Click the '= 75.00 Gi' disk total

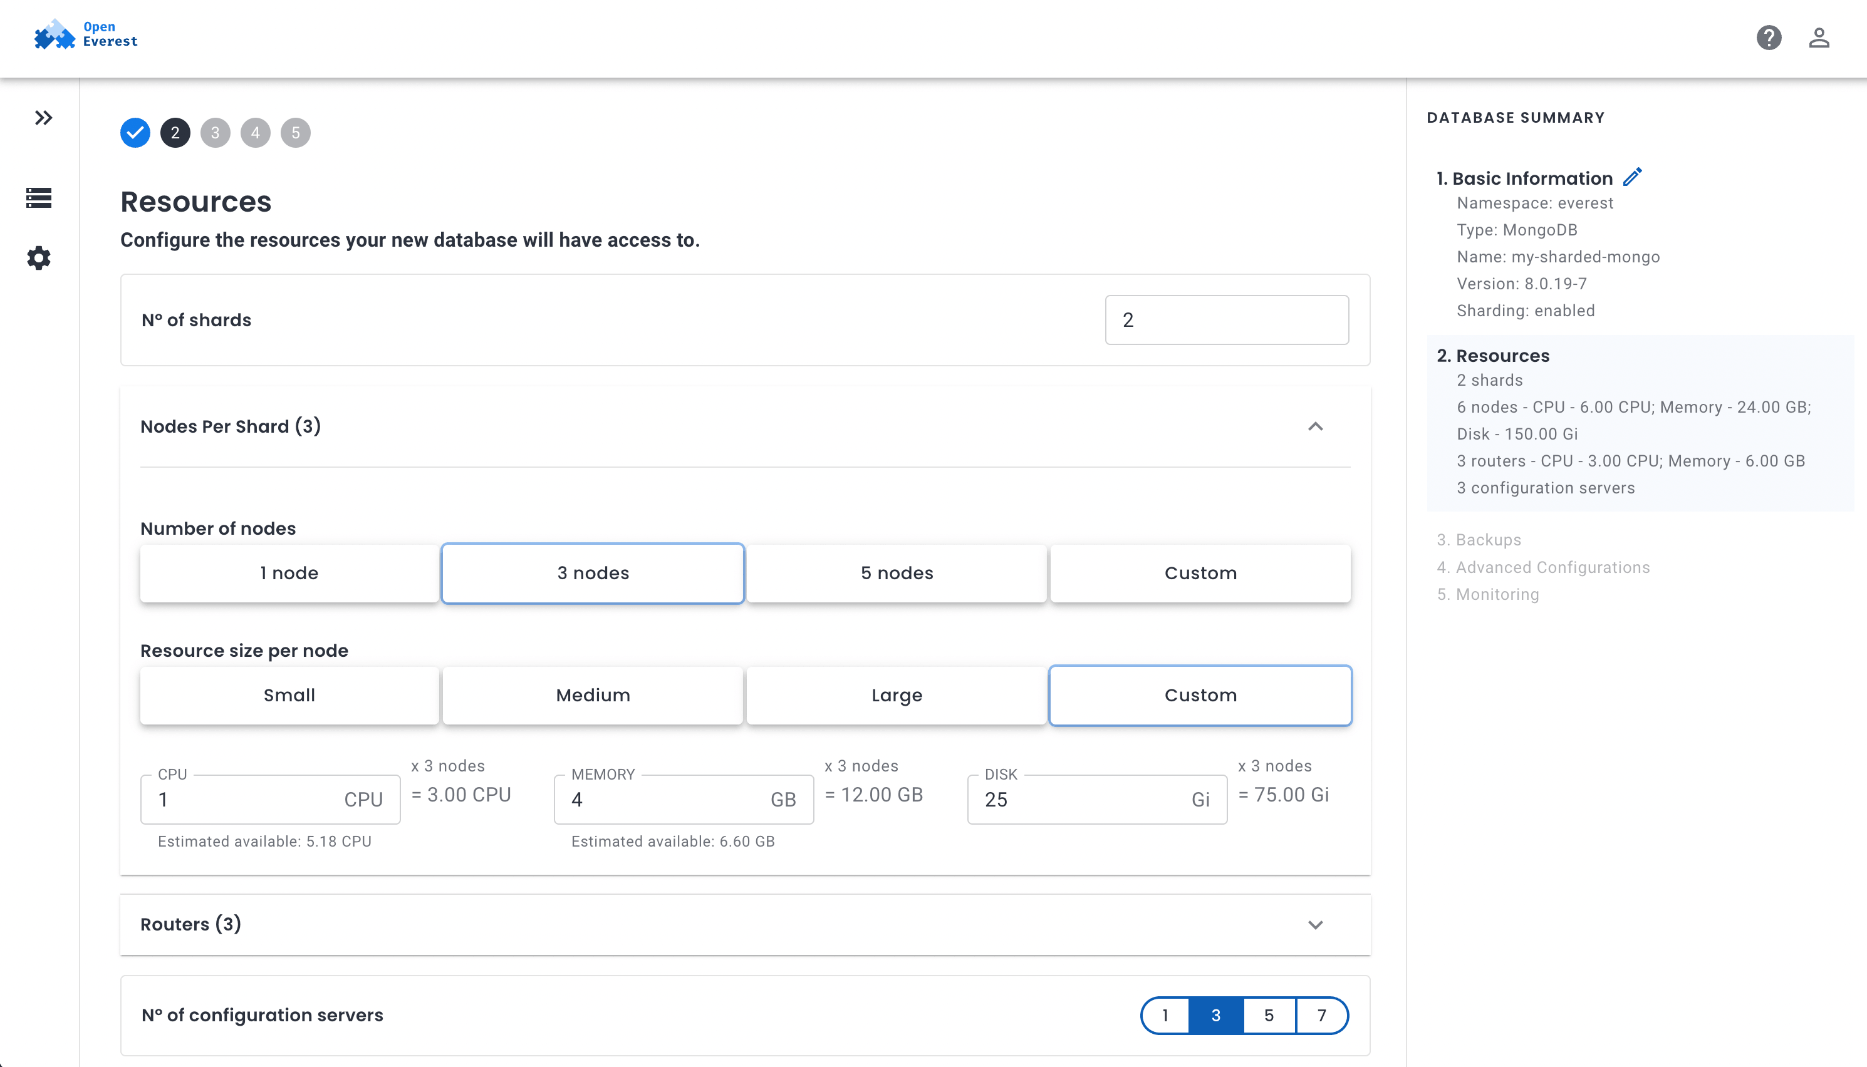coord(1284,795)
